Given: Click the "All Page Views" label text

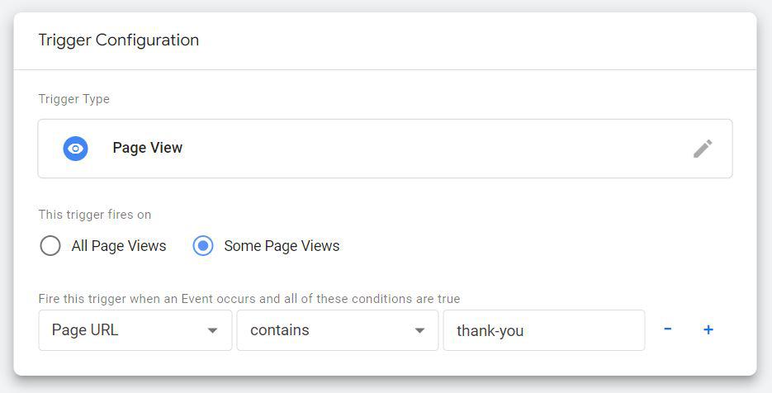Looking at the screenshot, I should click(119, 246).
